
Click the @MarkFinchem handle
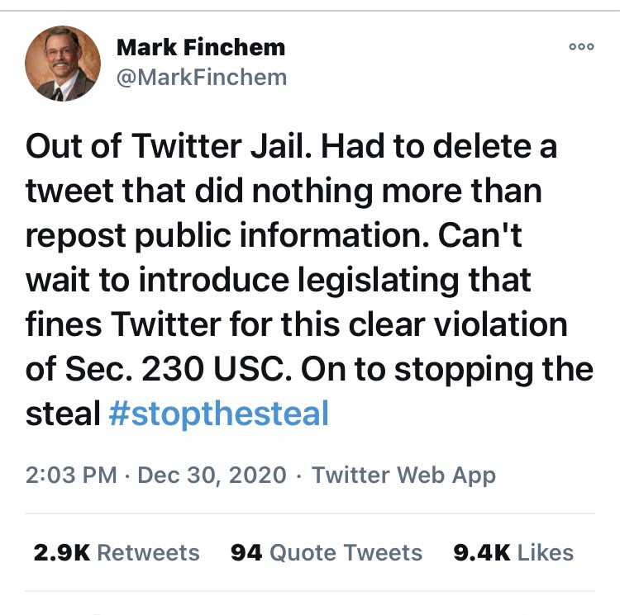click(202, 78)
